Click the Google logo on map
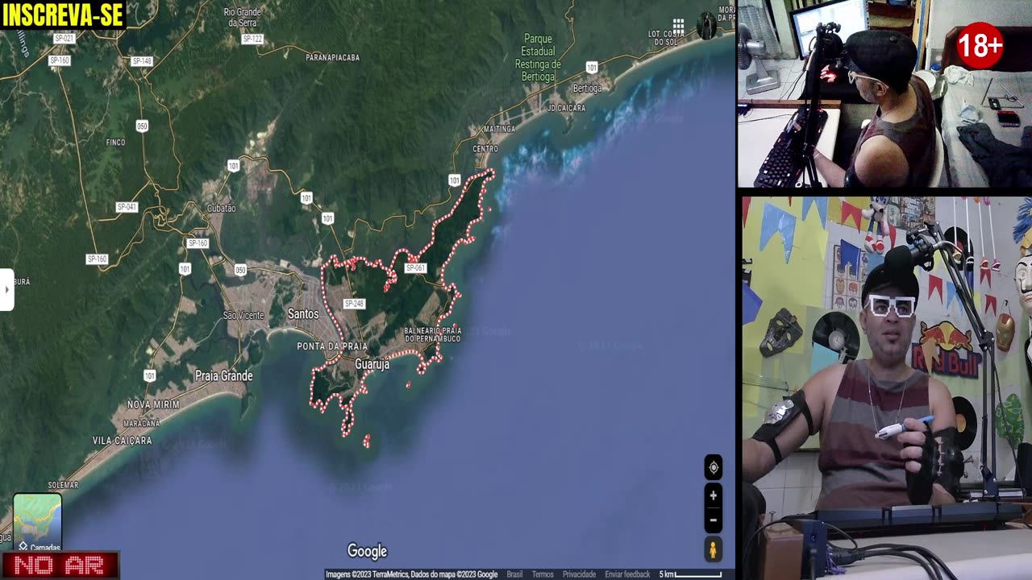The width and height of the screenshot is (1032, 580). click(367, 551)
